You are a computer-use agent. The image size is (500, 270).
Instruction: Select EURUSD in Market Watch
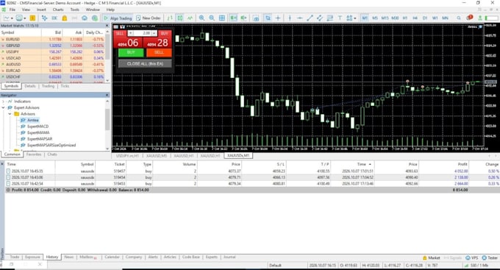coord(53,39)
